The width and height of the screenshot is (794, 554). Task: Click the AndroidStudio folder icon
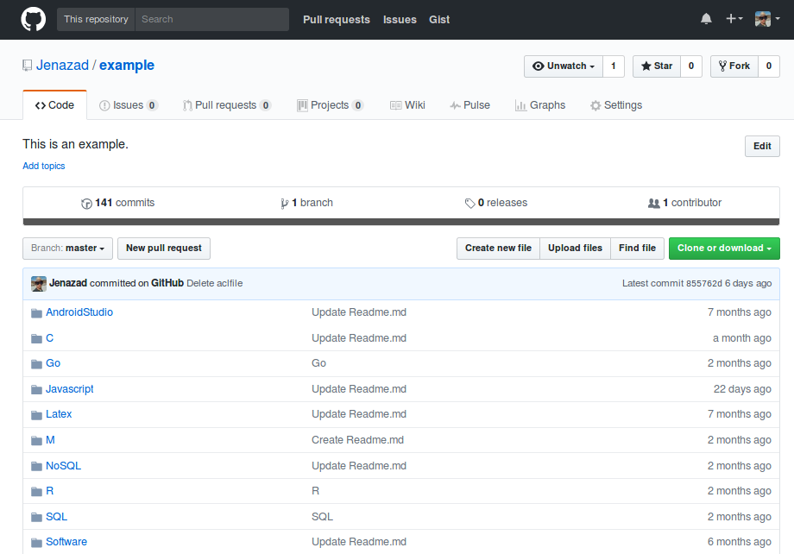coord(36,313)
